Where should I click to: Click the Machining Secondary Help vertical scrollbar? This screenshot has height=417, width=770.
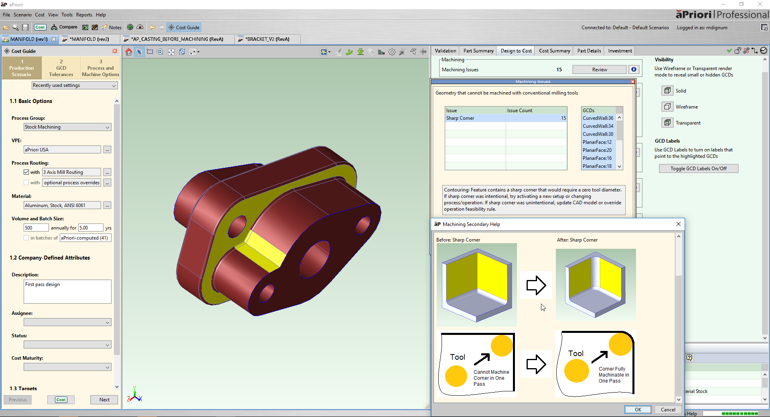[x=679, y=318]
